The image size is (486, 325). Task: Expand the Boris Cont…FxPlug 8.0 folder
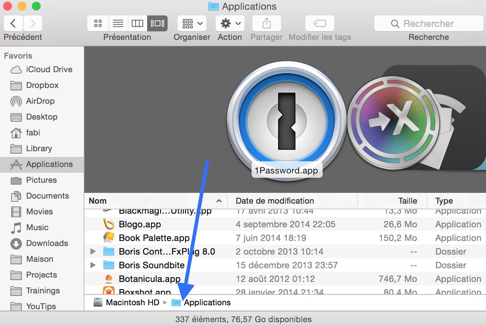pyautogui.click(x=93, y=251)
